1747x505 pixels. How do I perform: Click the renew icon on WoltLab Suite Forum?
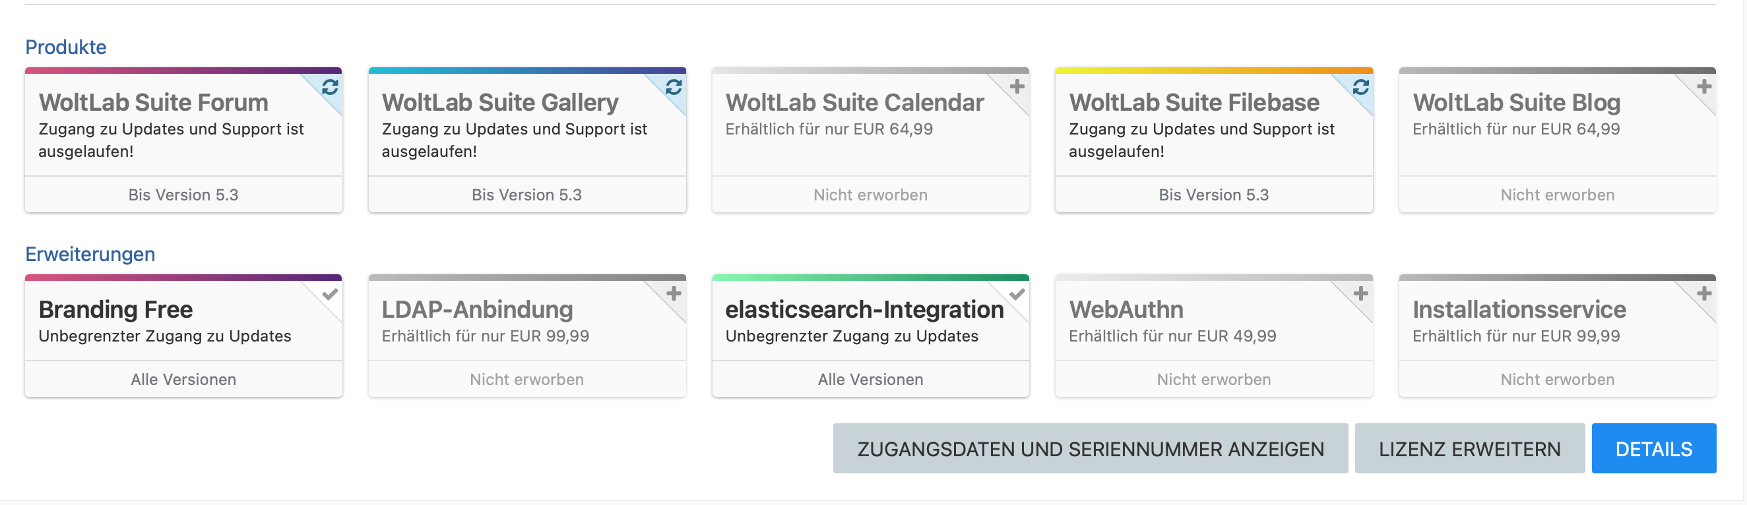(331, 87)
